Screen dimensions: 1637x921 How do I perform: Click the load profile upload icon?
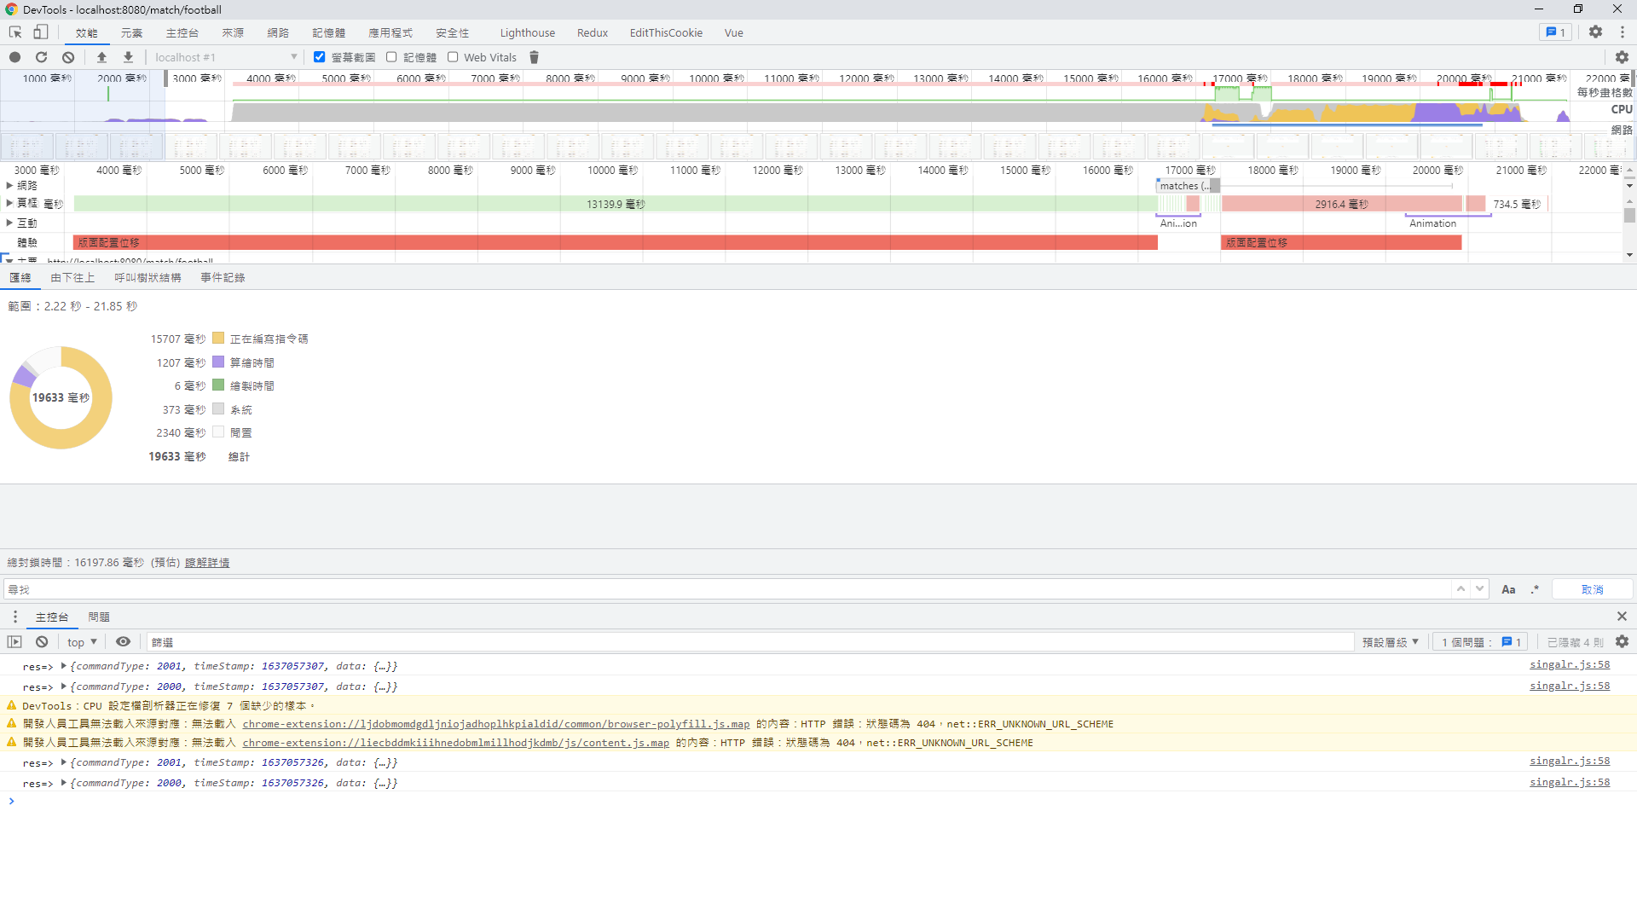click(101, 57)
